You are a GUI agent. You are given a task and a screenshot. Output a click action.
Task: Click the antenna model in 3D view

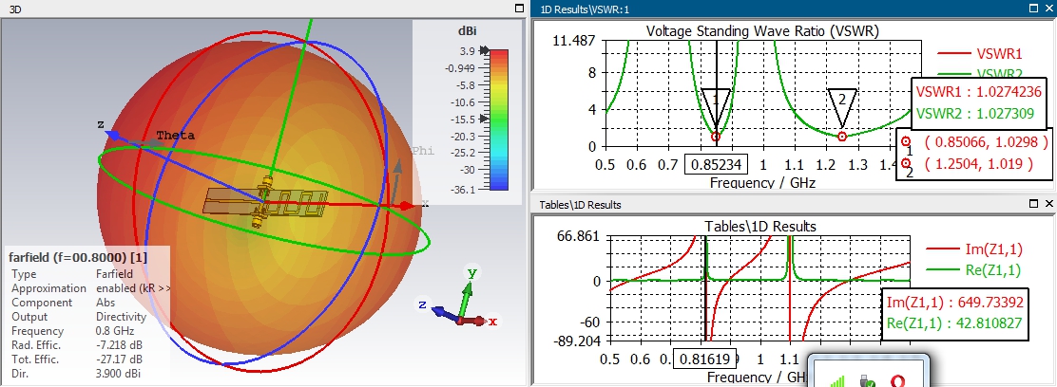[x=266, y=201]
